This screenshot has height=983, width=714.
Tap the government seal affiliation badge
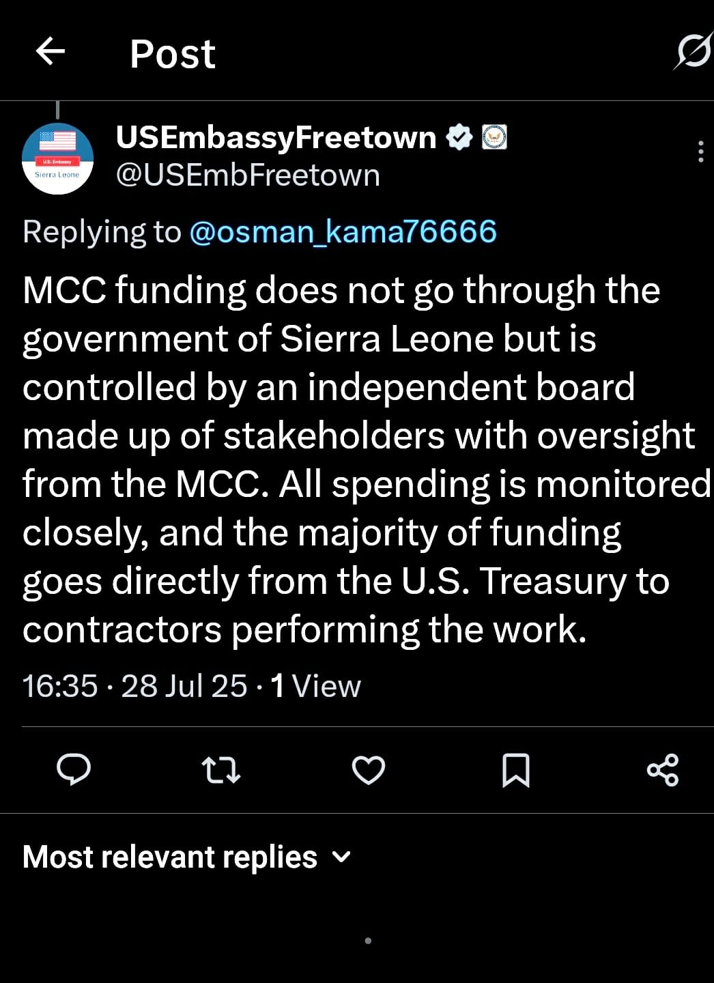click(494, 138)
